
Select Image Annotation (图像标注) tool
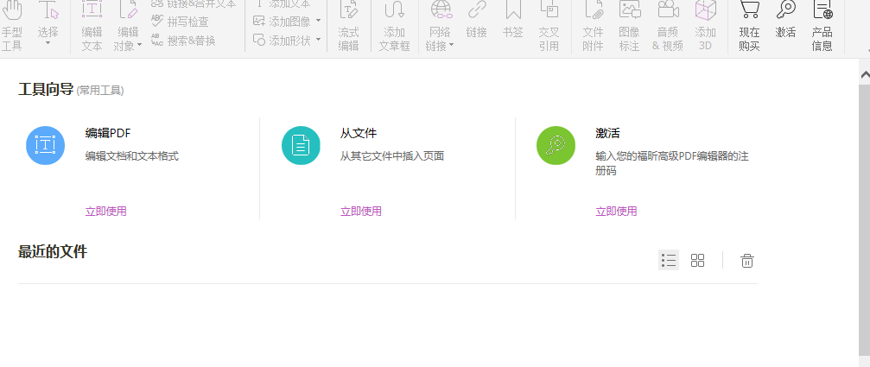tap(629, 26)
